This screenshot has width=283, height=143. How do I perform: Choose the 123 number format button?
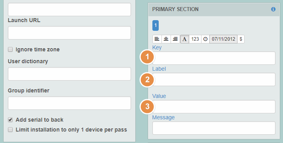[x=195, y=39]
